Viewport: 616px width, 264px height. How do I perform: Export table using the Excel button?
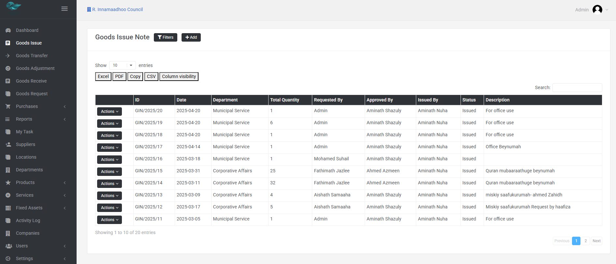tap(103, 76)
